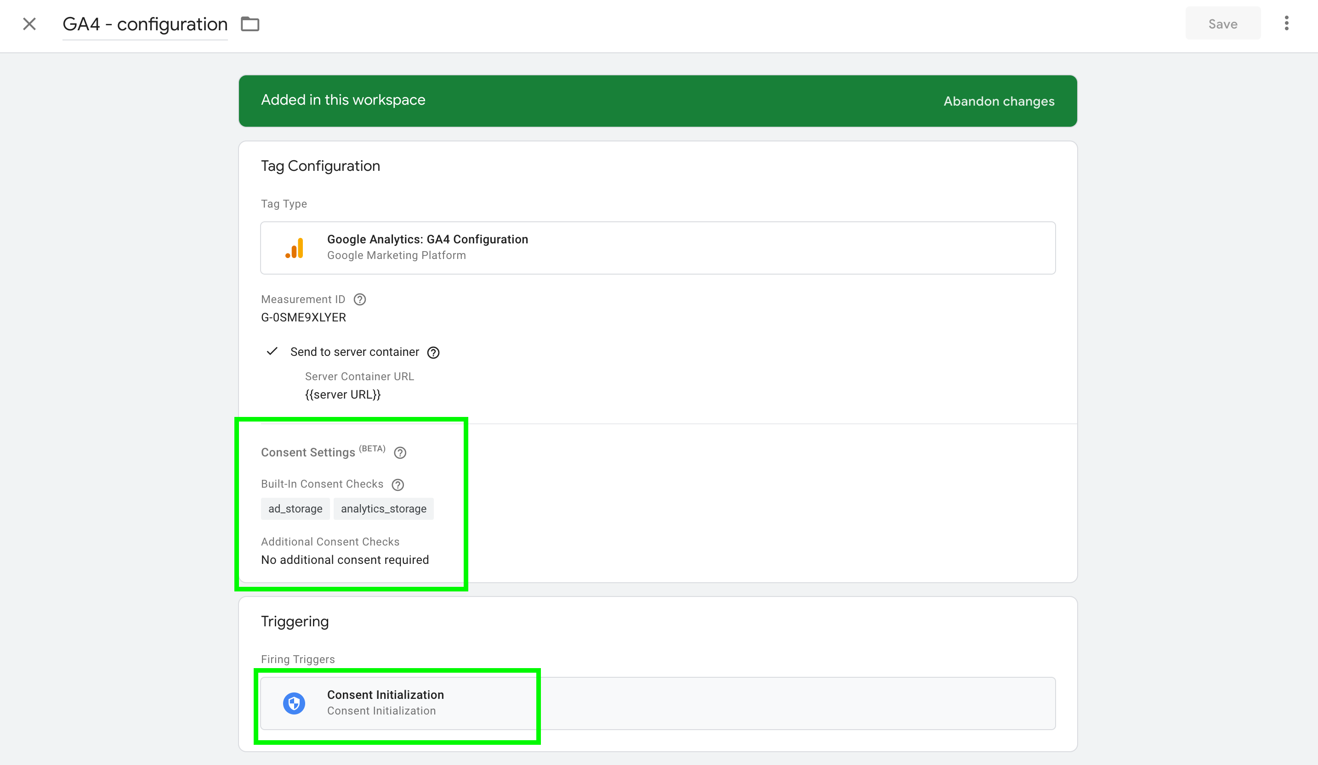This screenshot has height=765, width=1318.
Task: Click the ad_storage consent tag
Action: click(x=294, y=508)
